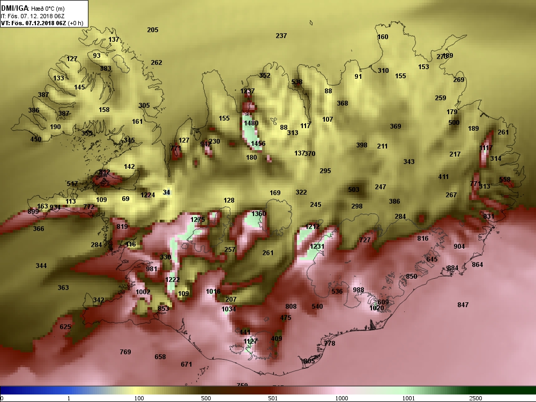Click the map value '133'
The width and height of the screenshot is (536, 402).
point(58,78)
